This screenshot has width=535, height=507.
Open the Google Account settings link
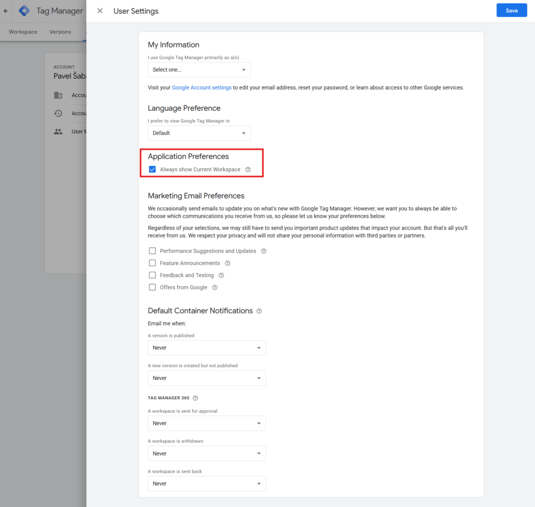[202, 88]
